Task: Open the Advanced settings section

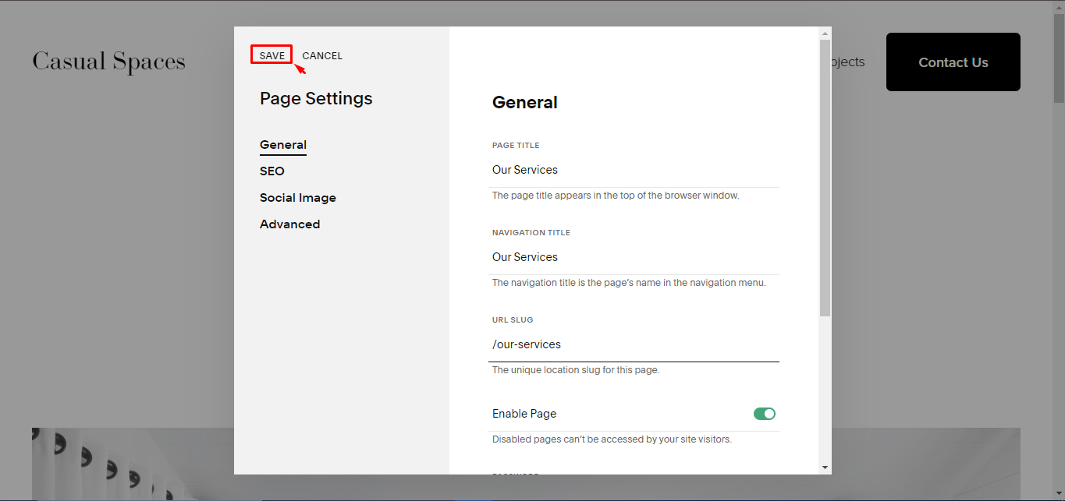Action: pyautogui.click(x=289, y=224)
